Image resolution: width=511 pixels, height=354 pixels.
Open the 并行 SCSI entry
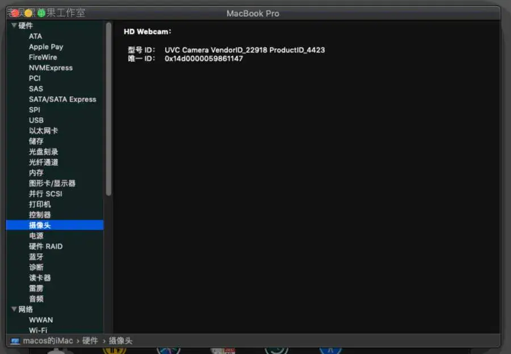point(45,194)
